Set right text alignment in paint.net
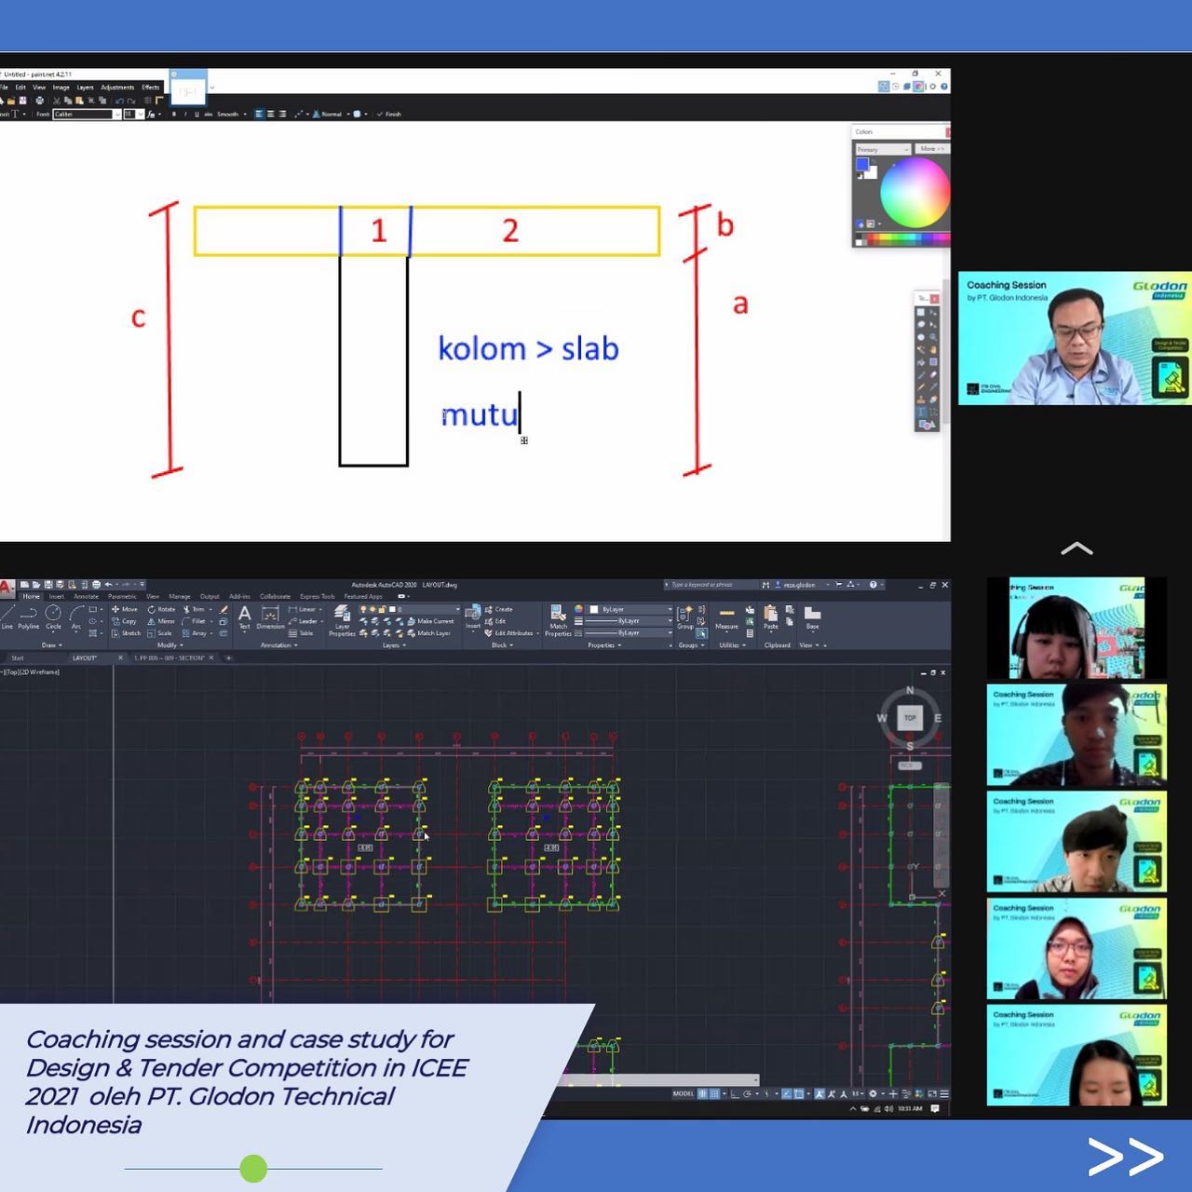 (x=282, y=115)
